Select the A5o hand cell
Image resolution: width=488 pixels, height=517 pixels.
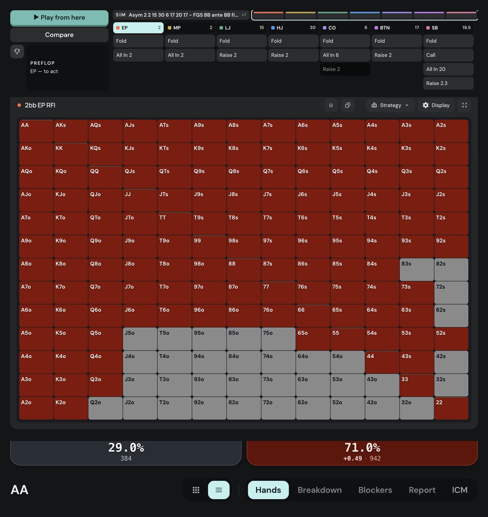tap(36, 339)
